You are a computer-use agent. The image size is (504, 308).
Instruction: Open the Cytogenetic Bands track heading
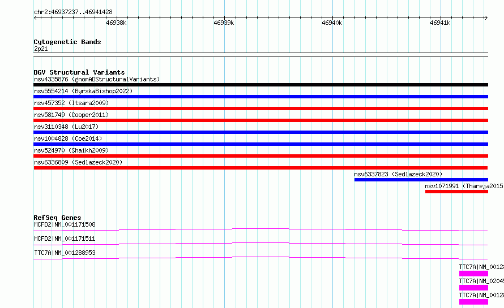[67, 42]
